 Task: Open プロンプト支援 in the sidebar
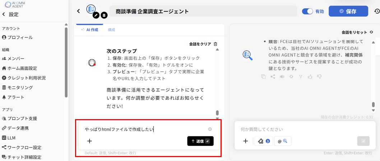[19, 118]
